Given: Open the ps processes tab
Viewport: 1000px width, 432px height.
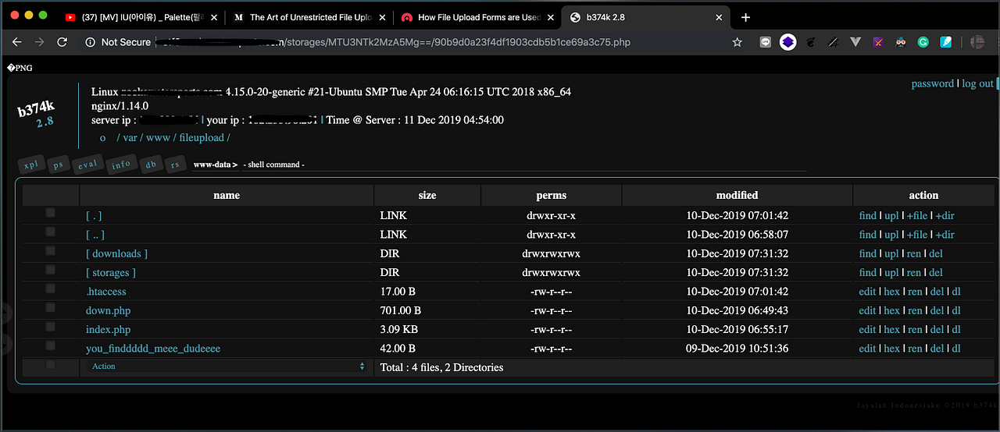Looking at the screenshot, I should [58, 165].
